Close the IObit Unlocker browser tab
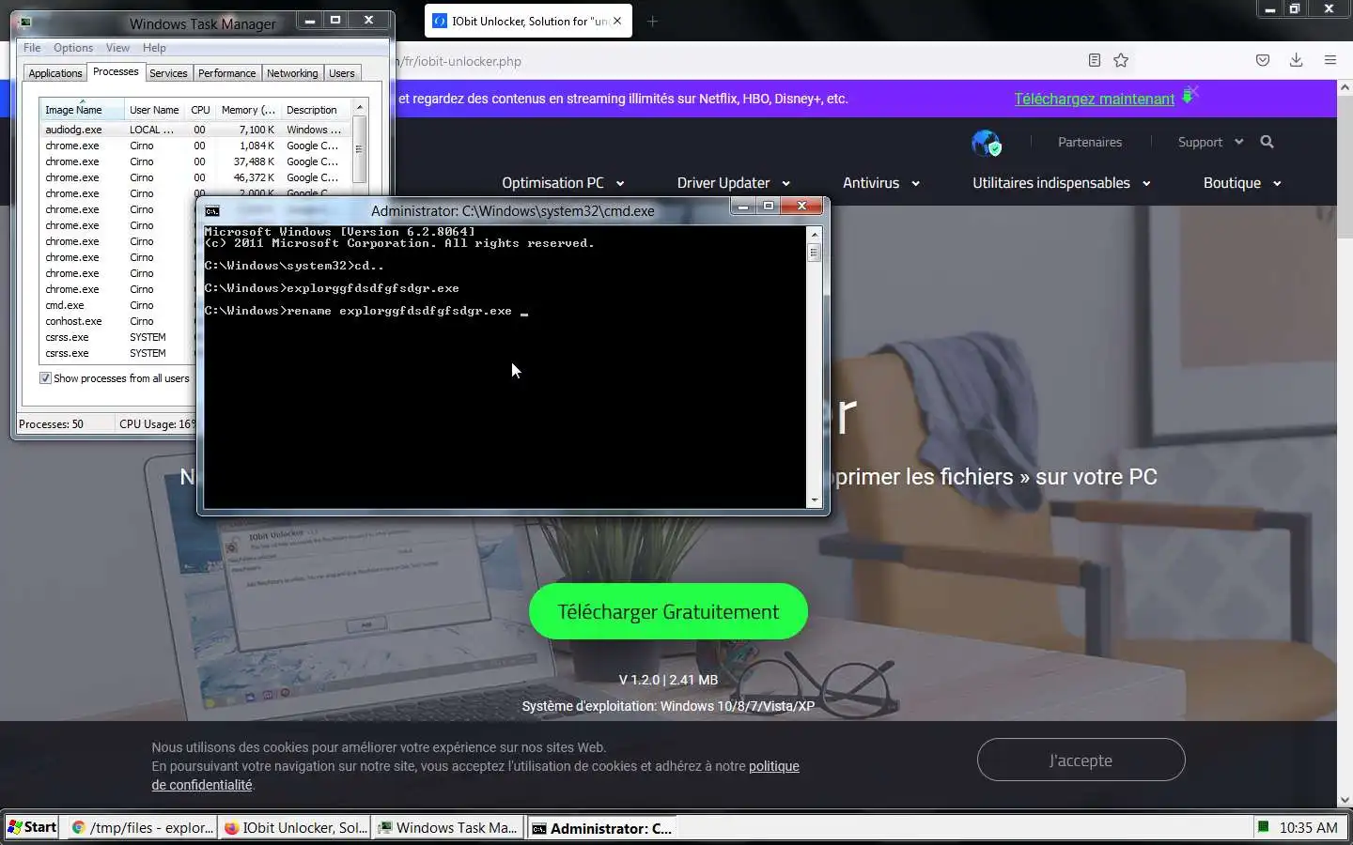Image resolution: width=1353 pixels, height=845 pixels. point(617,21)
